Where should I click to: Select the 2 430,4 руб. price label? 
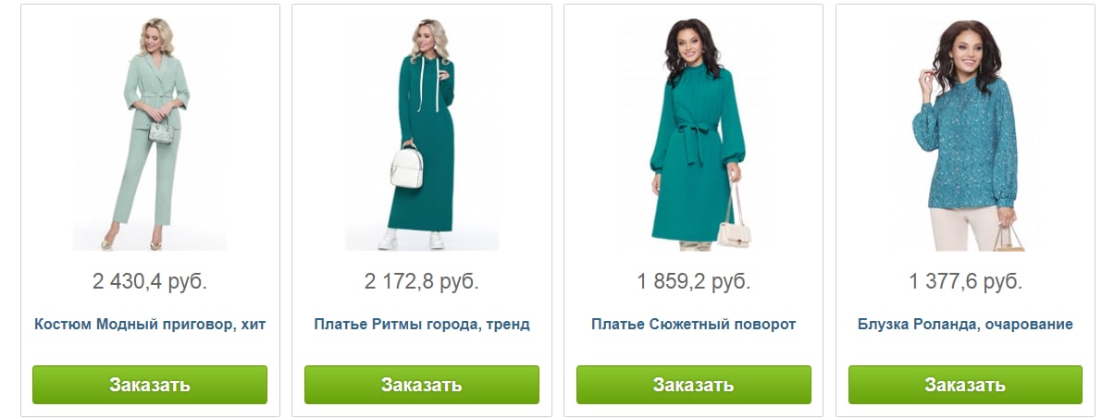[150, 282]
